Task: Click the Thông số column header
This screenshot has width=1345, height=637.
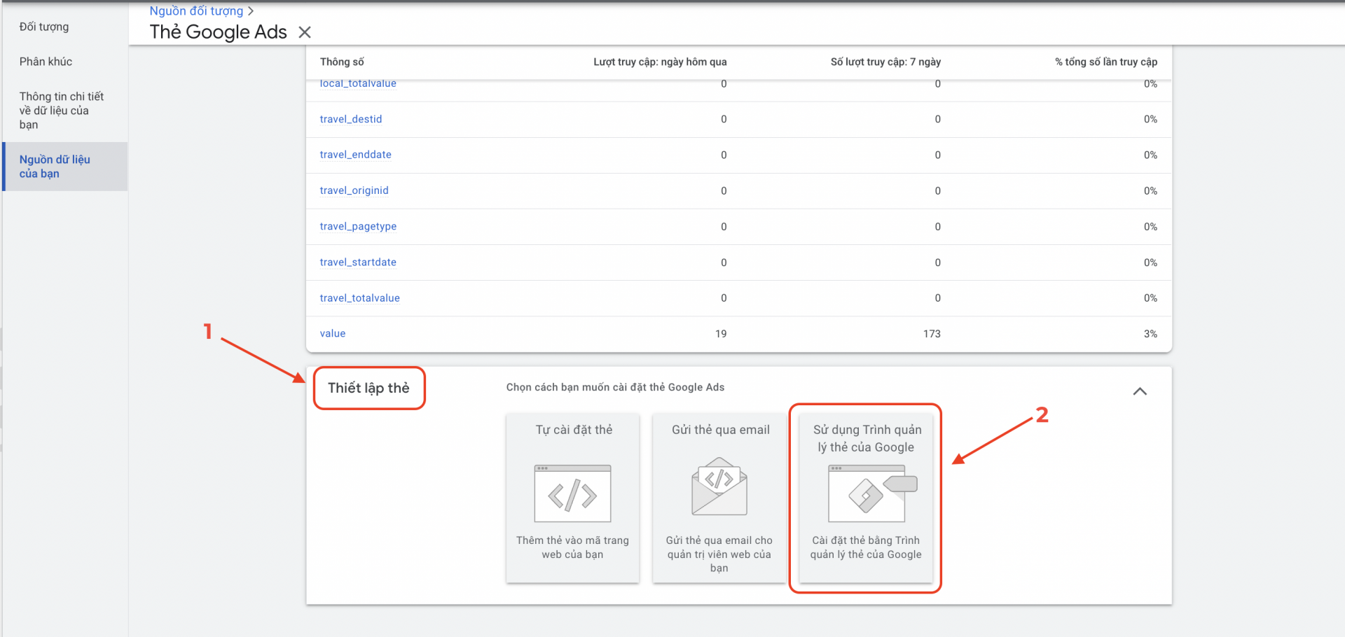Action: coord(342,62)
